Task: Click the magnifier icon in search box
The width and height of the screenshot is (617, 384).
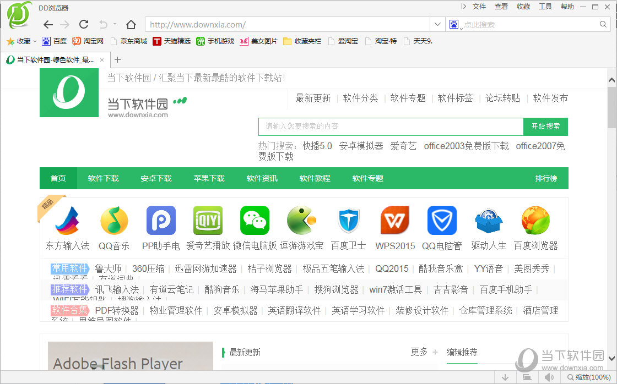Action: pos(603,24)
